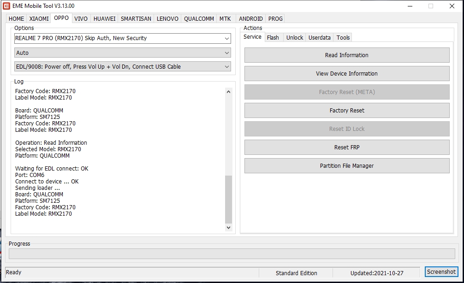This screenshot has width=464, height=283.
Task: Click the log scrollbar up arrow
Action: coord(228,92)
